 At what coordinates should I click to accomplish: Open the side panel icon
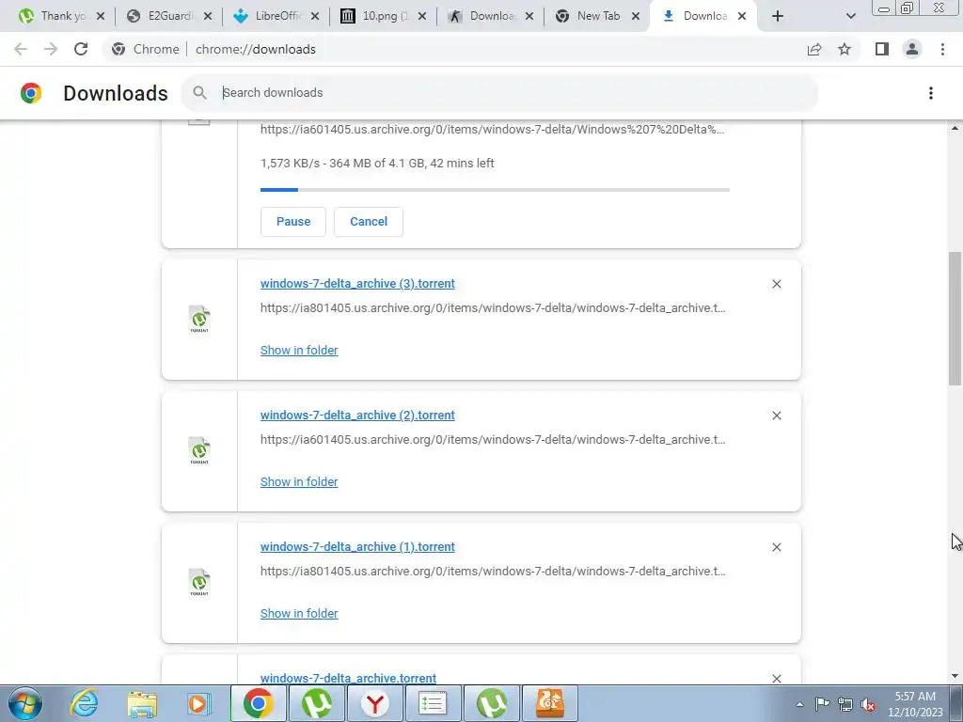coord(882,49)
